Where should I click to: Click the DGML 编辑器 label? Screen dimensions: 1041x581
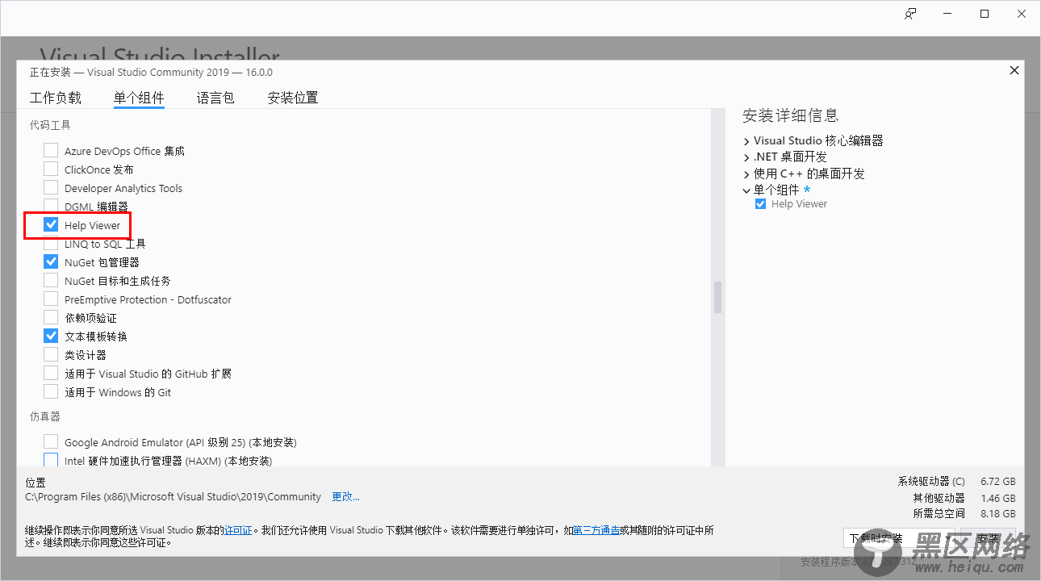[96, 207]
